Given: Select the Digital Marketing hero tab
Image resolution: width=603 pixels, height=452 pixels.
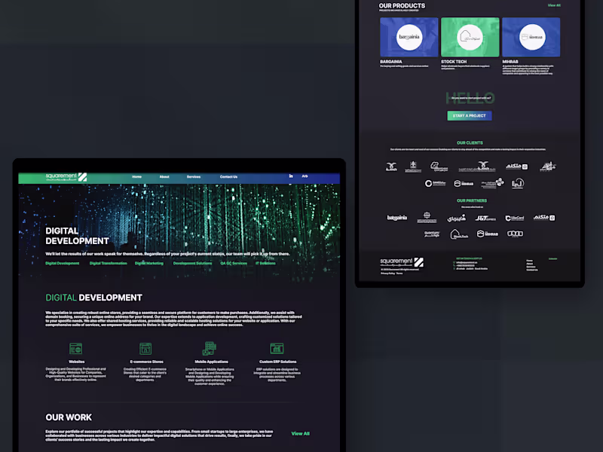Looking at the screenshot, I should point(148,263).
